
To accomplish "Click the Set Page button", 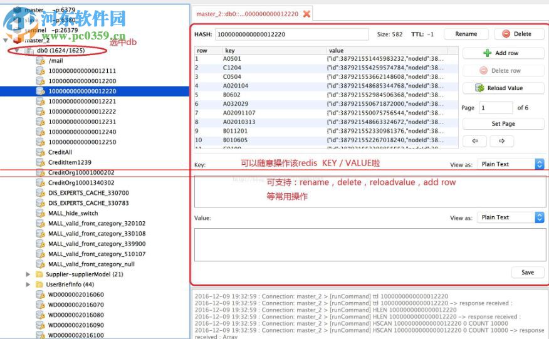I will [503, 123].
